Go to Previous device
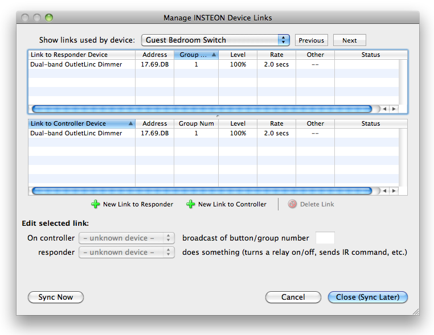The height and width of the screenshot is (335, 434). coord(312,40)
